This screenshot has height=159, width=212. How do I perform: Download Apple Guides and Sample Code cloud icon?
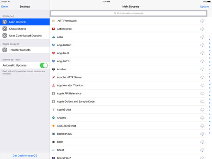coord(202,101)
